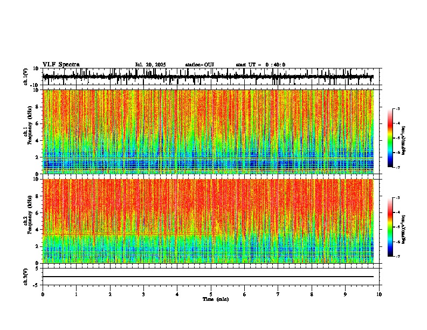
Task: Click the color scale bar beside ch.2 spectrogram
Action: (390, 227)
